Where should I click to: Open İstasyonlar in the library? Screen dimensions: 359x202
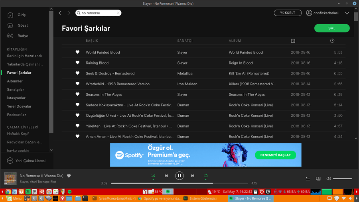16,98
